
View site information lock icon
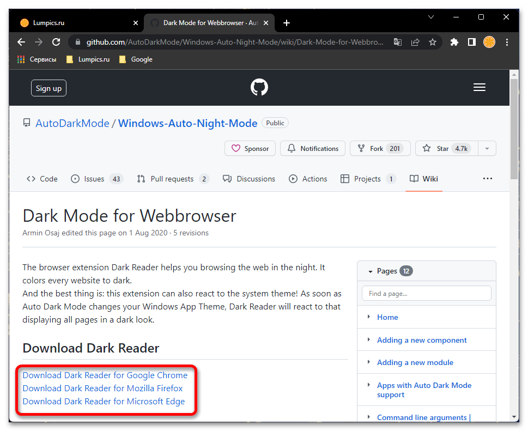click(78, 42)
